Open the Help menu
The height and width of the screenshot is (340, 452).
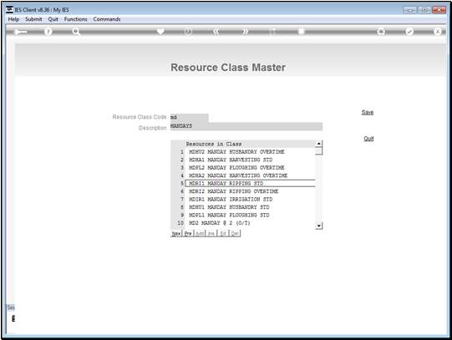(x=13, y=19)
